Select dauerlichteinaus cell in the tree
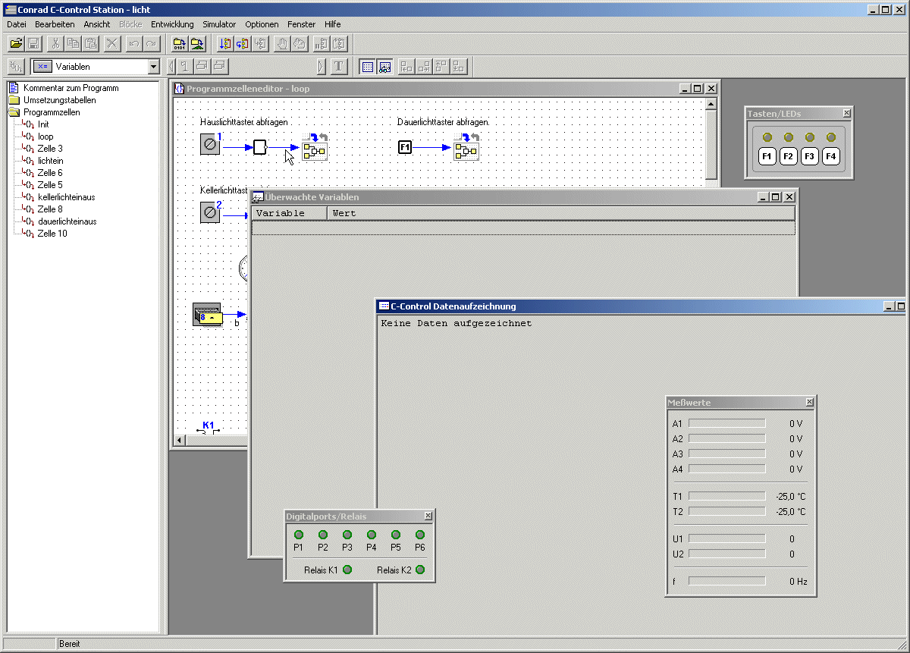Screen dimensions: 910x653 67,221
